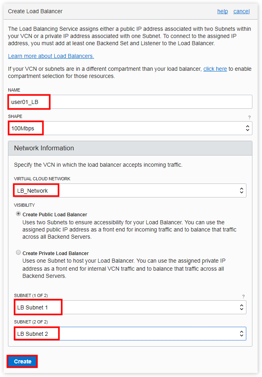The image size is (262, 377).
Task: Click the shape field question mark help icon
Action: point(250,117)
